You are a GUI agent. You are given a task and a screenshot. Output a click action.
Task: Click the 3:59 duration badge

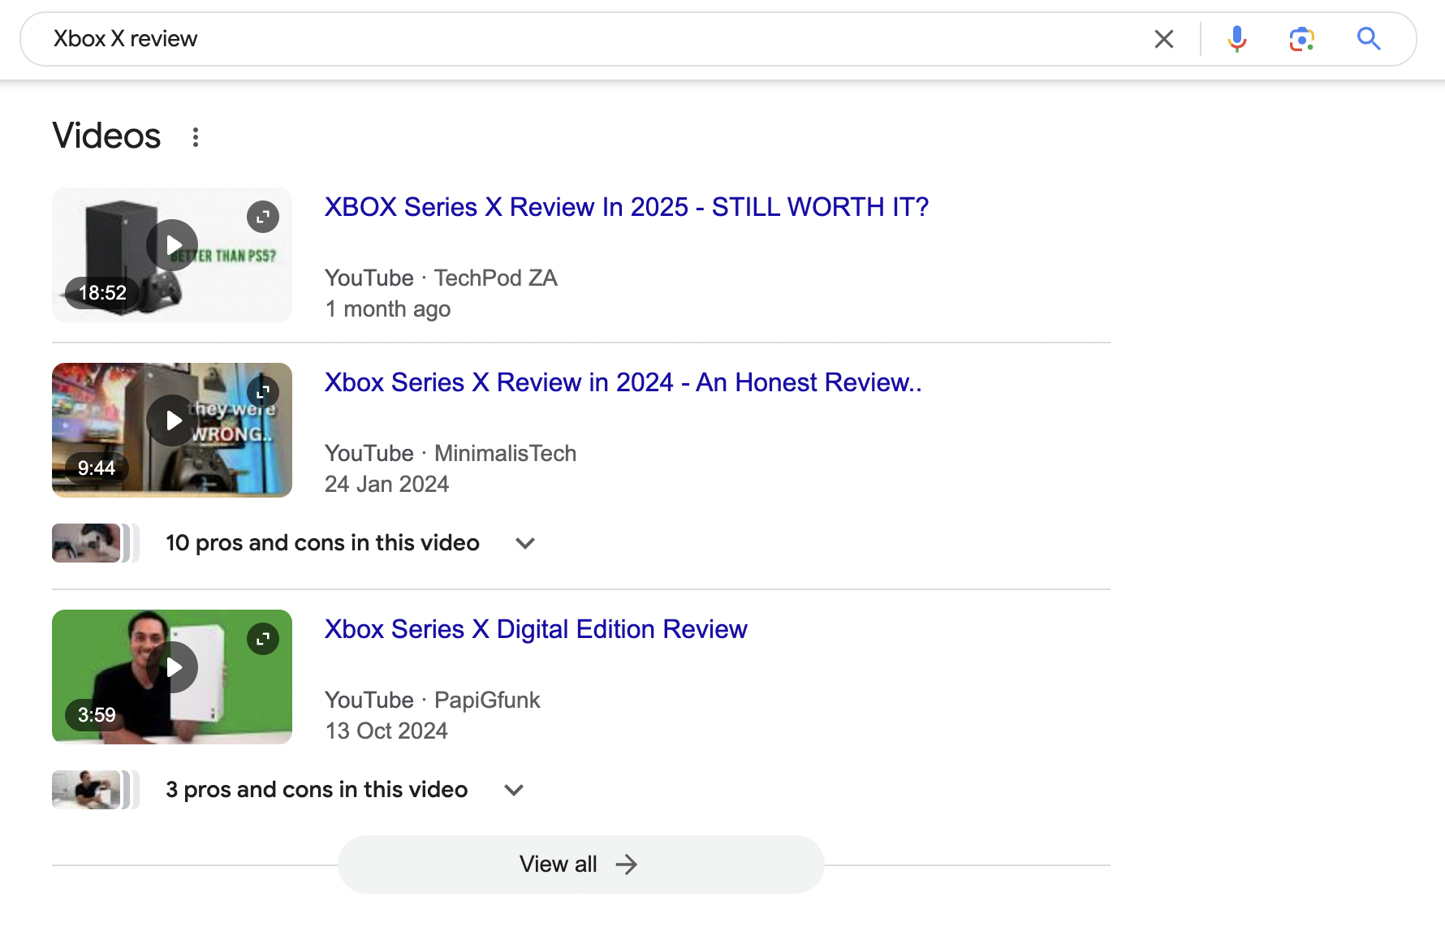[97, 715]
